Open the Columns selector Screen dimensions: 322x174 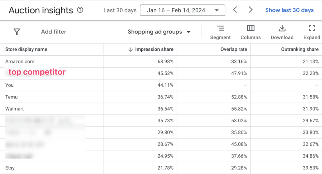pyautogui.click(x=250, y=32)
